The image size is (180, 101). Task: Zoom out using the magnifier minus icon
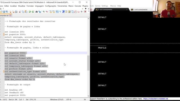tap(47, 12)
